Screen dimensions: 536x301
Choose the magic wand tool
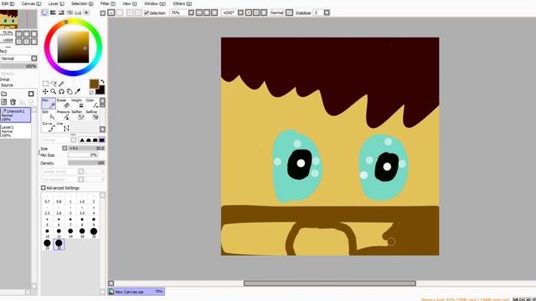point(61,84)
